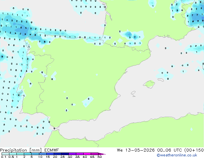The width and height of the screenshot is (204, 158).
Task: Click the '0.5' legend scale label
Action: (11, 157)
